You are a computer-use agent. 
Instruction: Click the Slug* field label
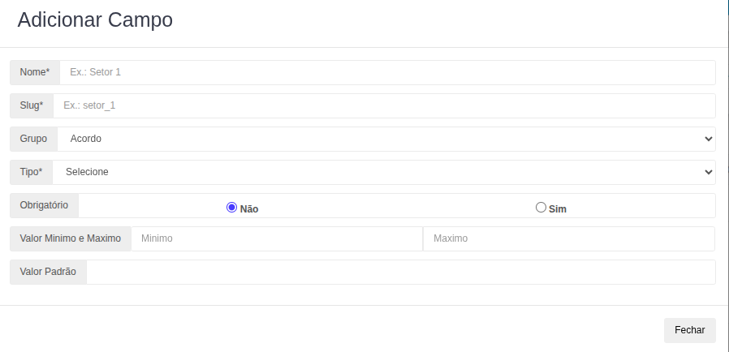click(x=32, y=105)
